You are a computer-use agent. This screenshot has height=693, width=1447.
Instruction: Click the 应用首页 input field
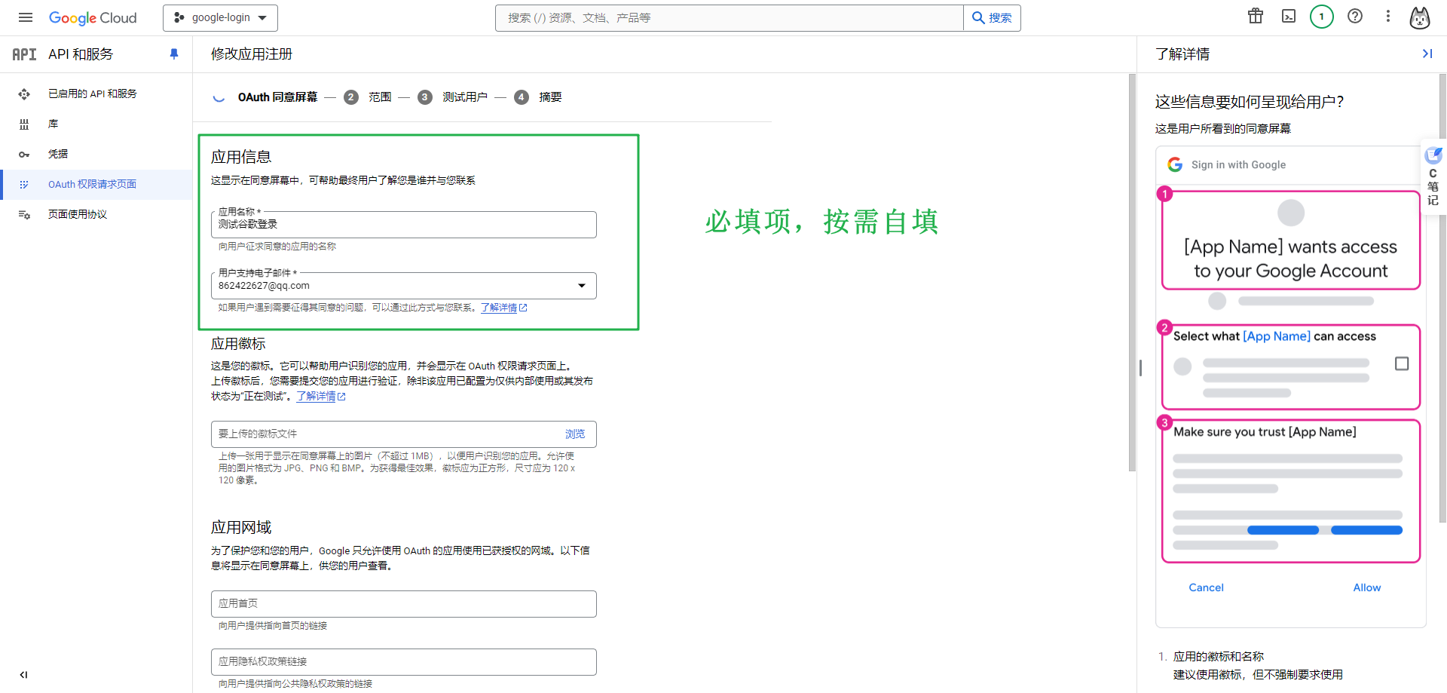click(x=403, y=604)
